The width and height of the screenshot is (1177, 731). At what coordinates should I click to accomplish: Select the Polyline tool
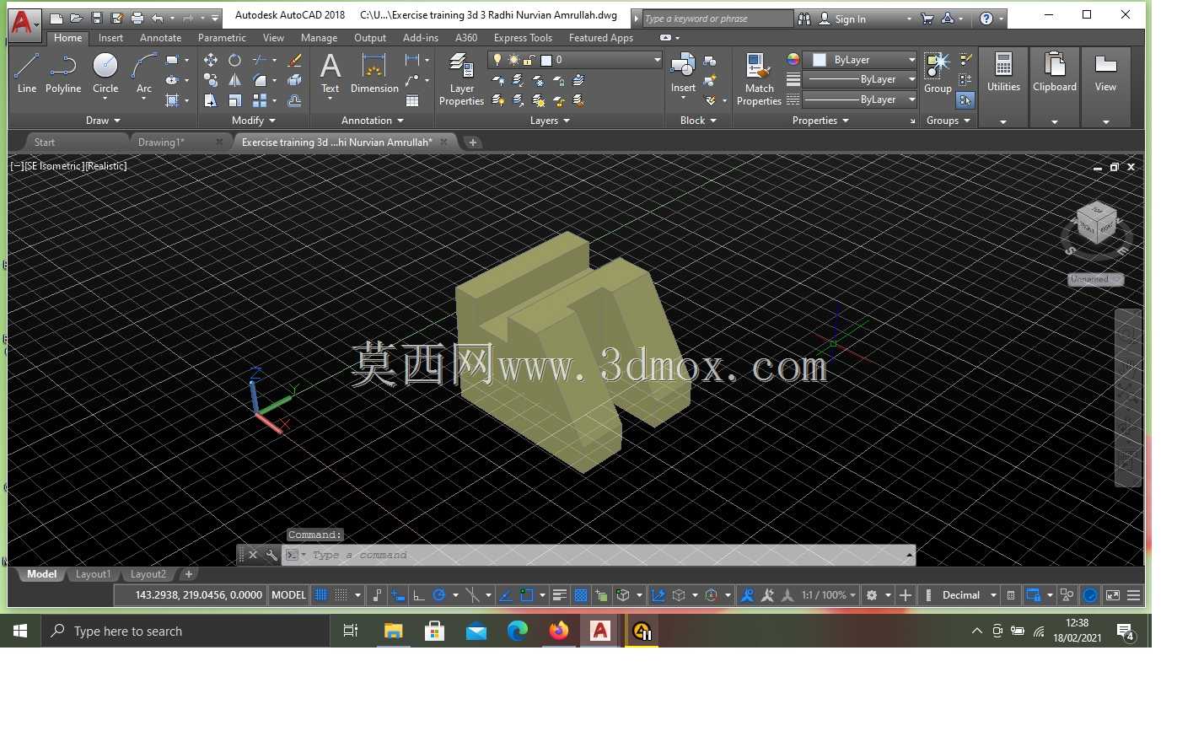[63, 73]
